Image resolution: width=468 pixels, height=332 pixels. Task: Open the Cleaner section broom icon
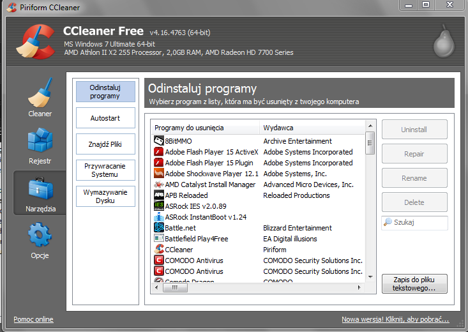[x=40, y=93]
